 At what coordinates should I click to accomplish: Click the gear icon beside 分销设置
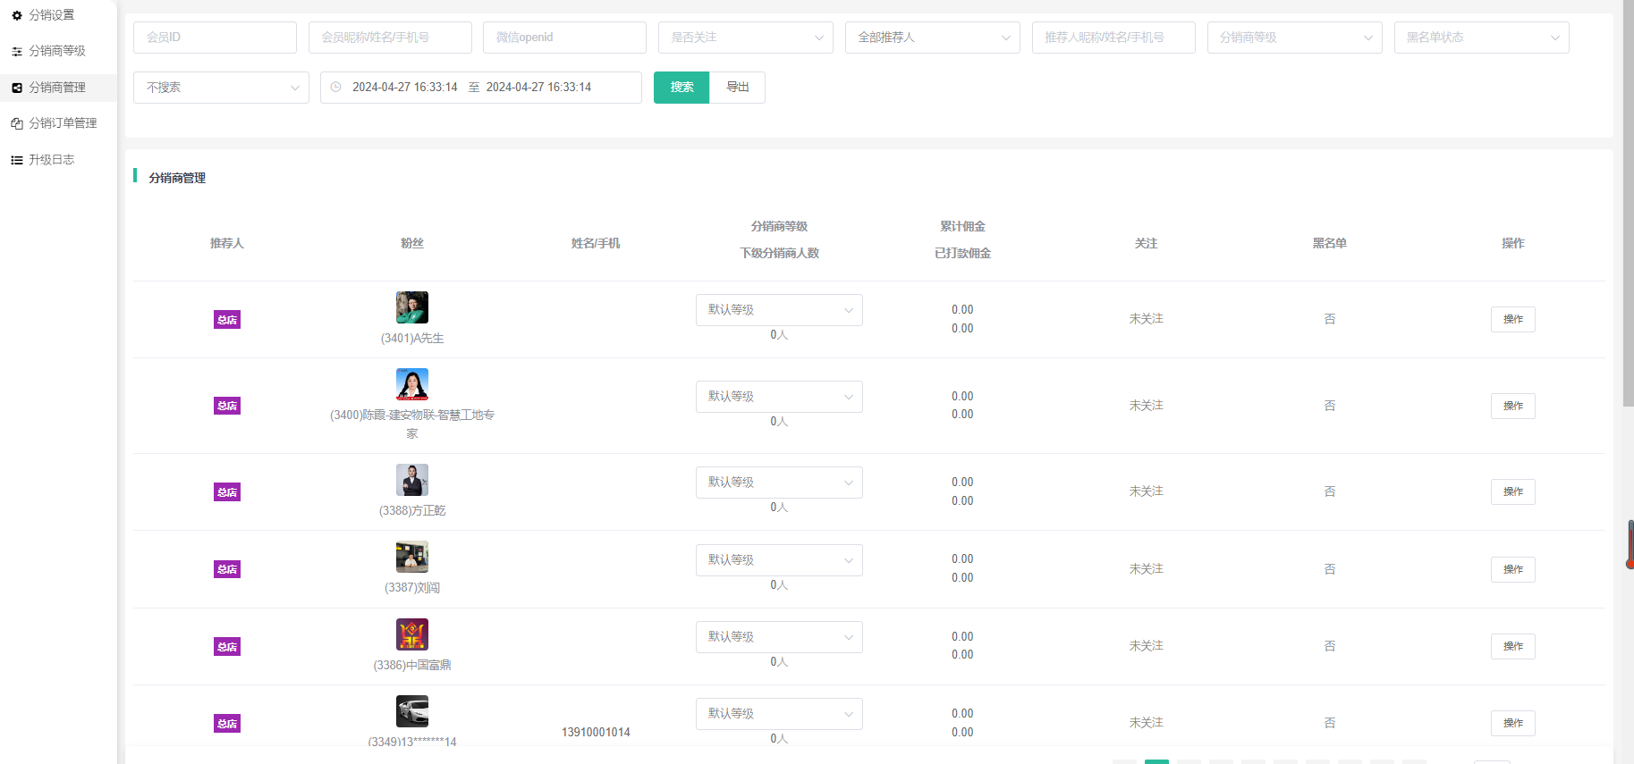pos(17,15)
